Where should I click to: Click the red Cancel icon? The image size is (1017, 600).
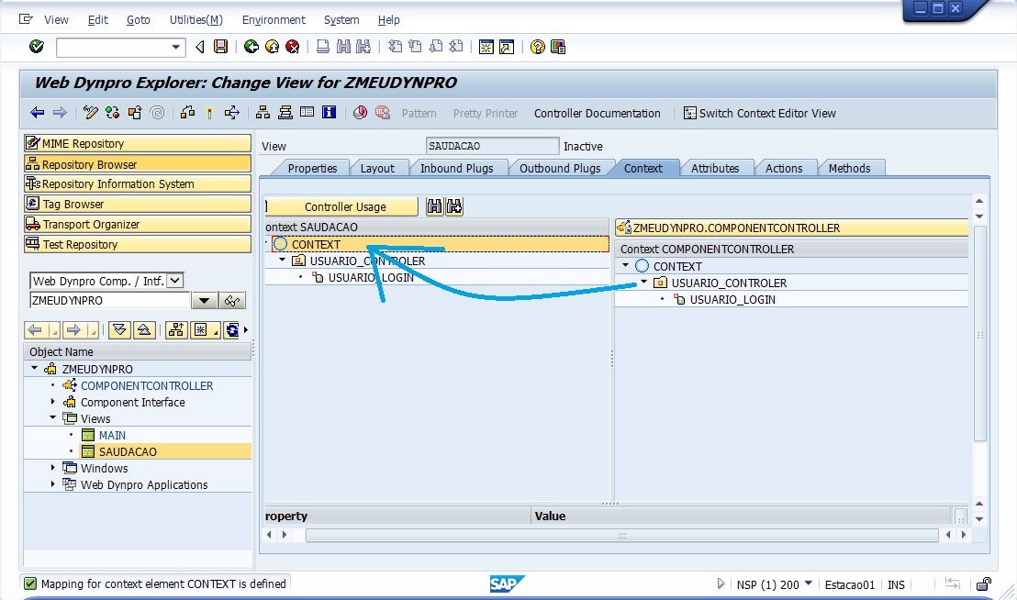pyautogui.click(x=292, y=47)
